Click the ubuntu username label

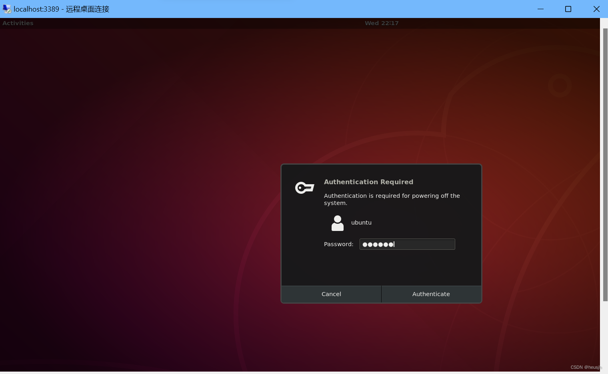(361, 223)
